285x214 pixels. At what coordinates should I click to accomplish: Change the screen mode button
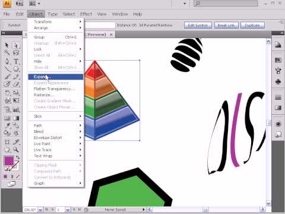click(x=11, y=184)
